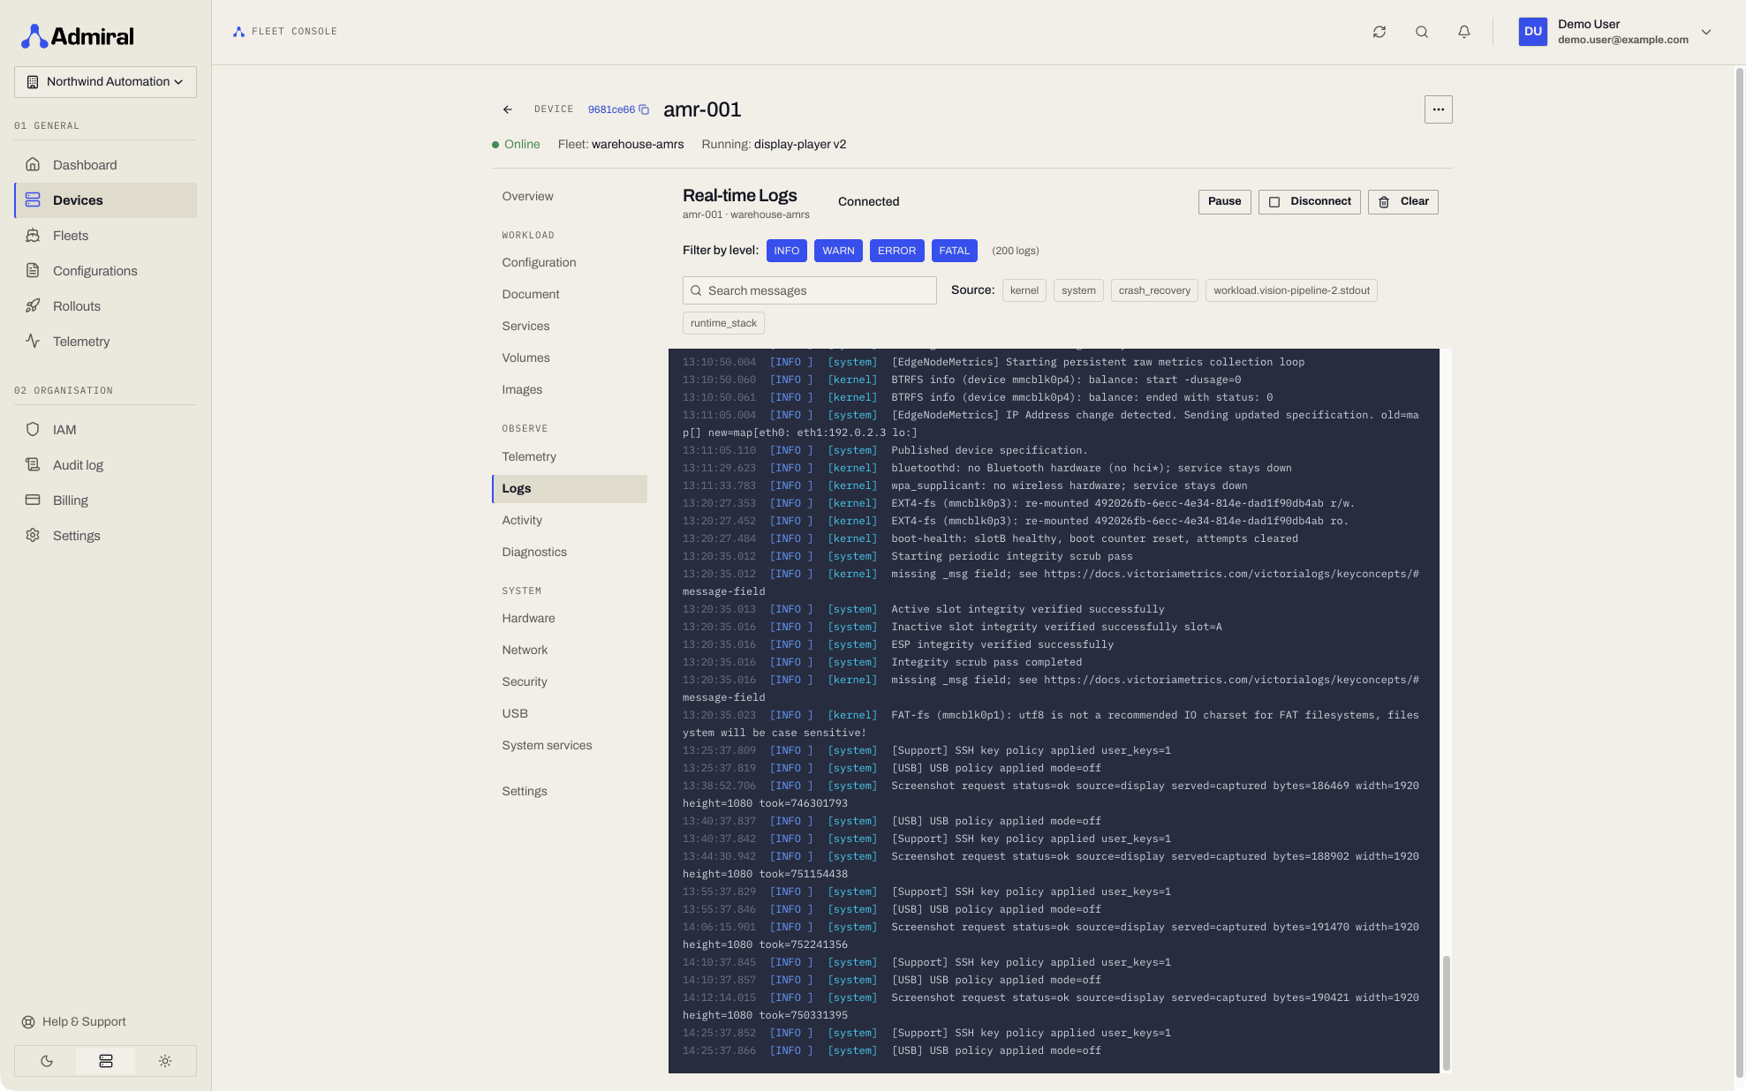Click the Search messages field
The image size is (1746, 1091).
click(810, 290)
